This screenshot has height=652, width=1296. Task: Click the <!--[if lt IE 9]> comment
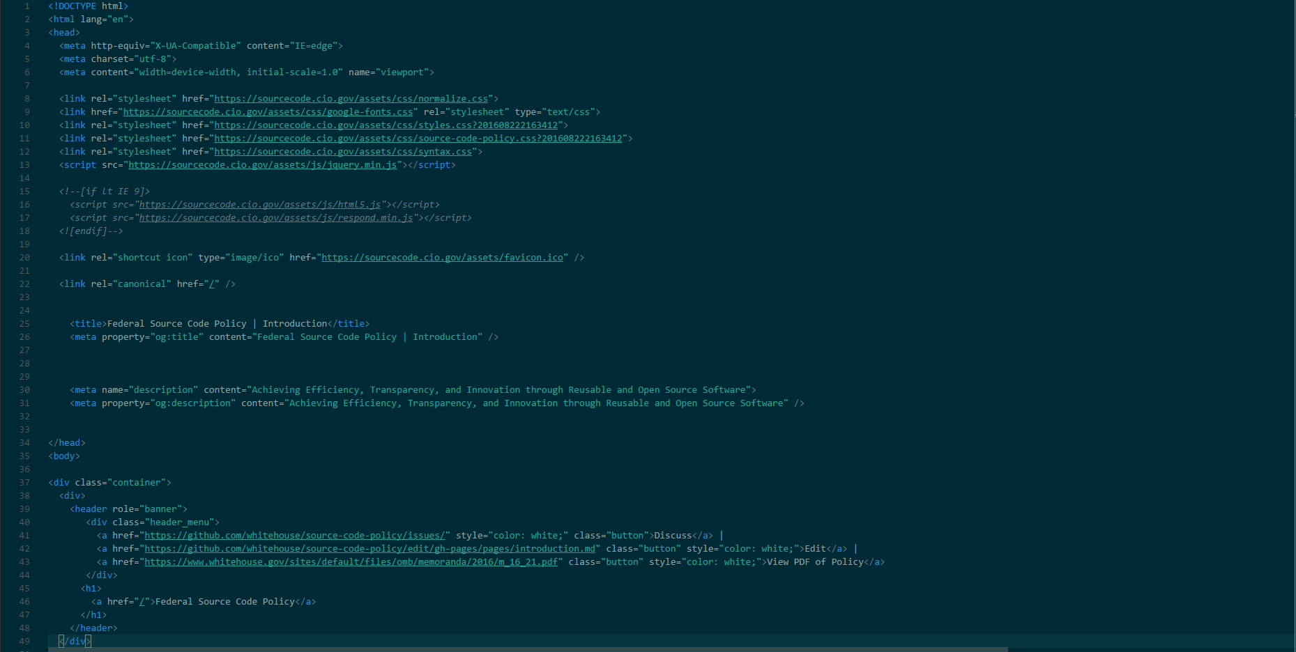(x=105, y=192)
